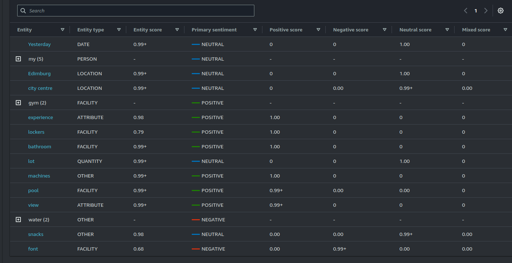Click the search magnifier icon
The width and height of the screenshot is (512, 263).
tap(23, 11)
